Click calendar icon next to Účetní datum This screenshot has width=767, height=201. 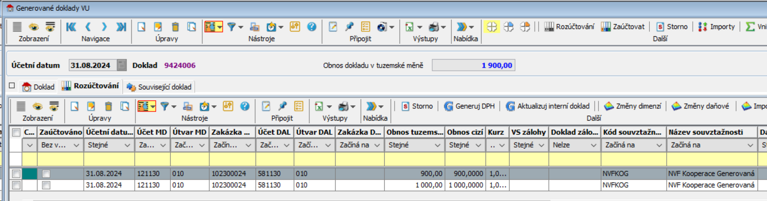click(x=121, y=65)
